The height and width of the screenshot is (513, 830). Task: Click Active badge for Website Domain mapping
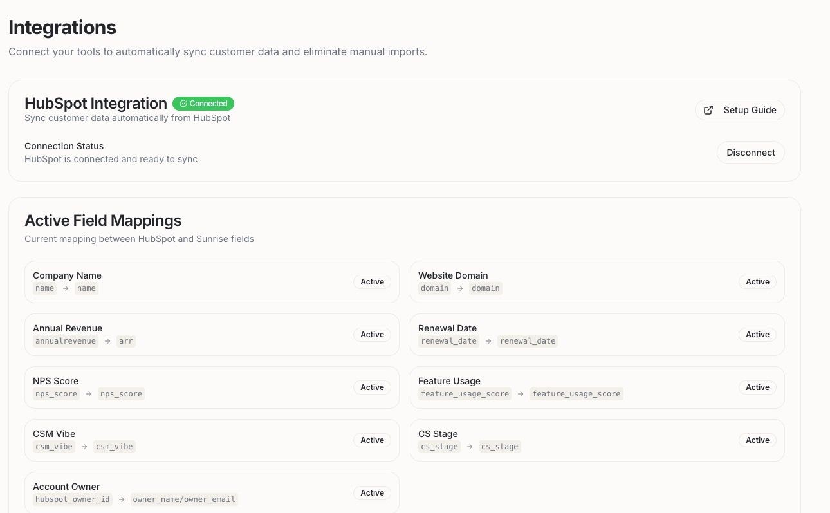[757, 282]
